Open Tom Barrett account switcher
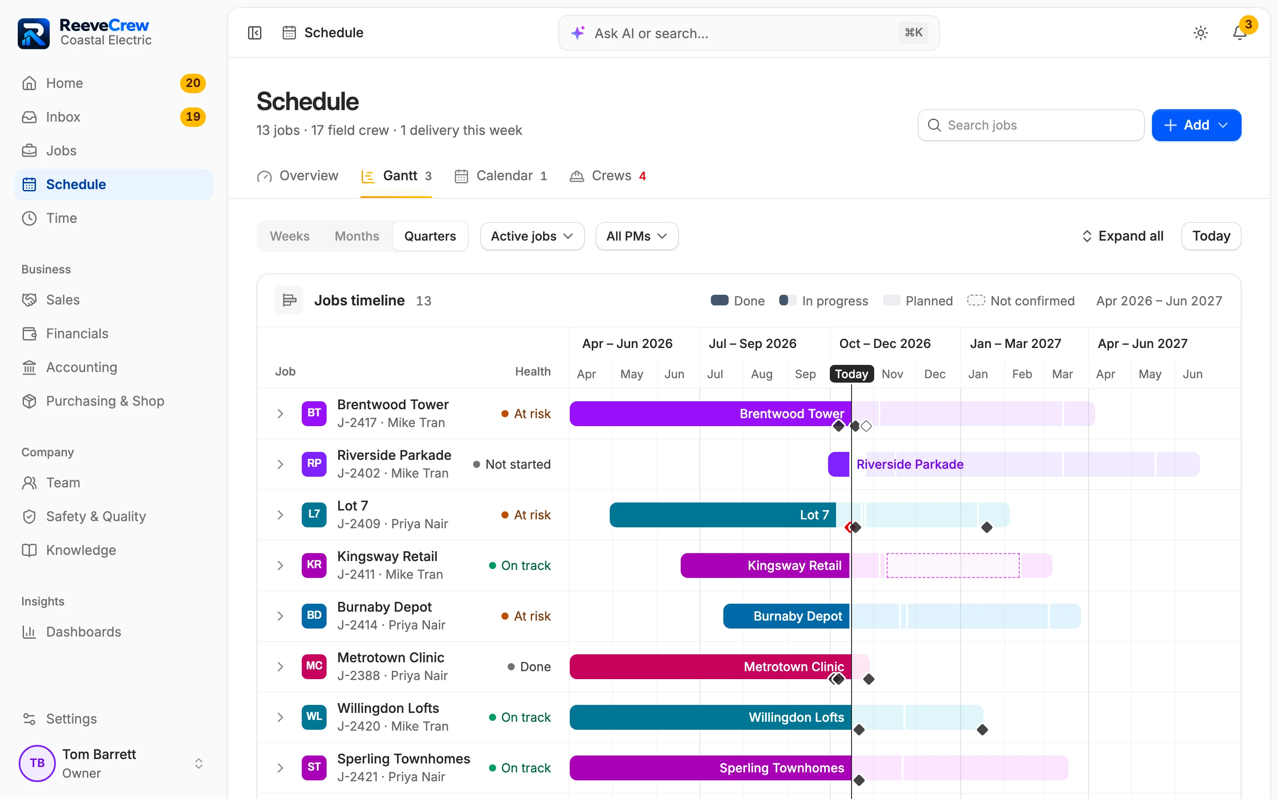 [114, 763]
